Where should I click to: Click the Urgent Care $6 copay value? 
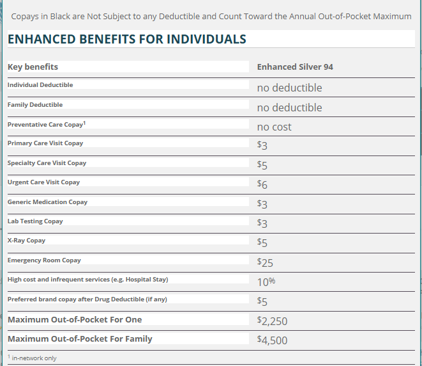click(x=262, y=184)
